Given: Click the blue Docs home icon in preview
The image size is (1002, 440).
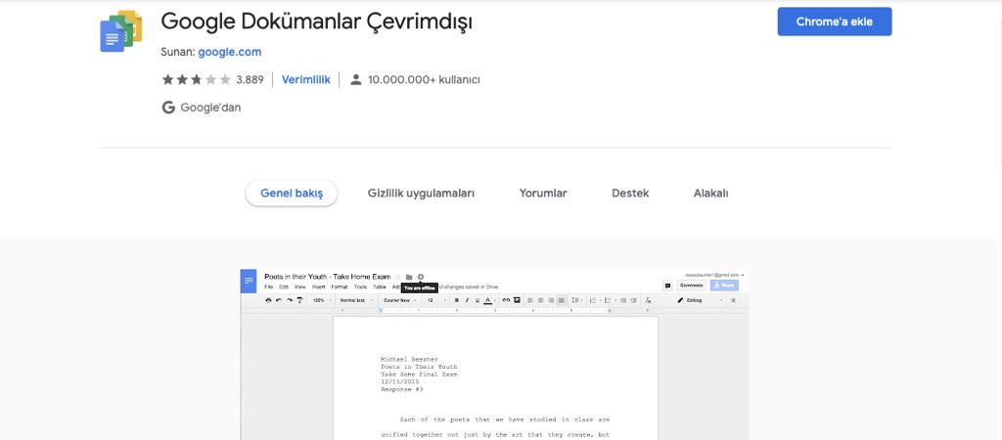Looking at the screenshot, I should [x=249, y=281].
